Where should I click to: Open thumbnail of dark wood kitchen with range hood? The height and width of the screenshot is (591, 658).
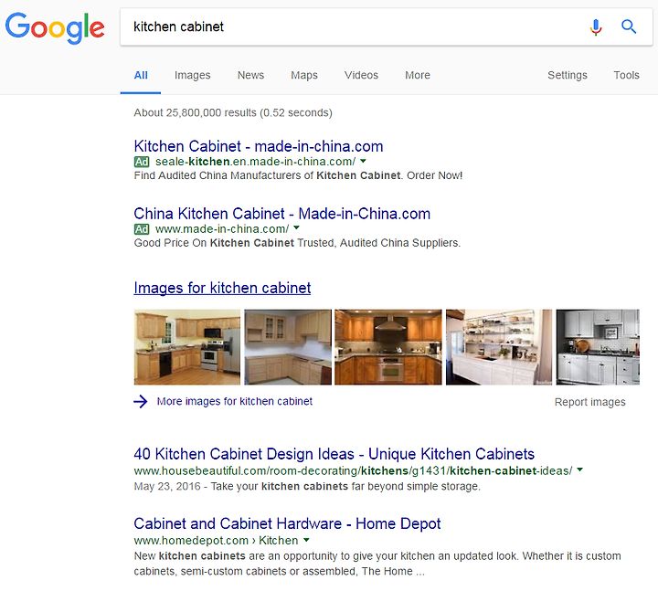tap(388, 347)
